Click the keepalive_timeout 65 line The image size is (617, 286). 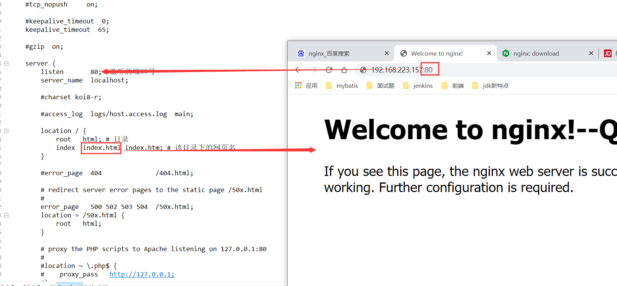(67, 30)
